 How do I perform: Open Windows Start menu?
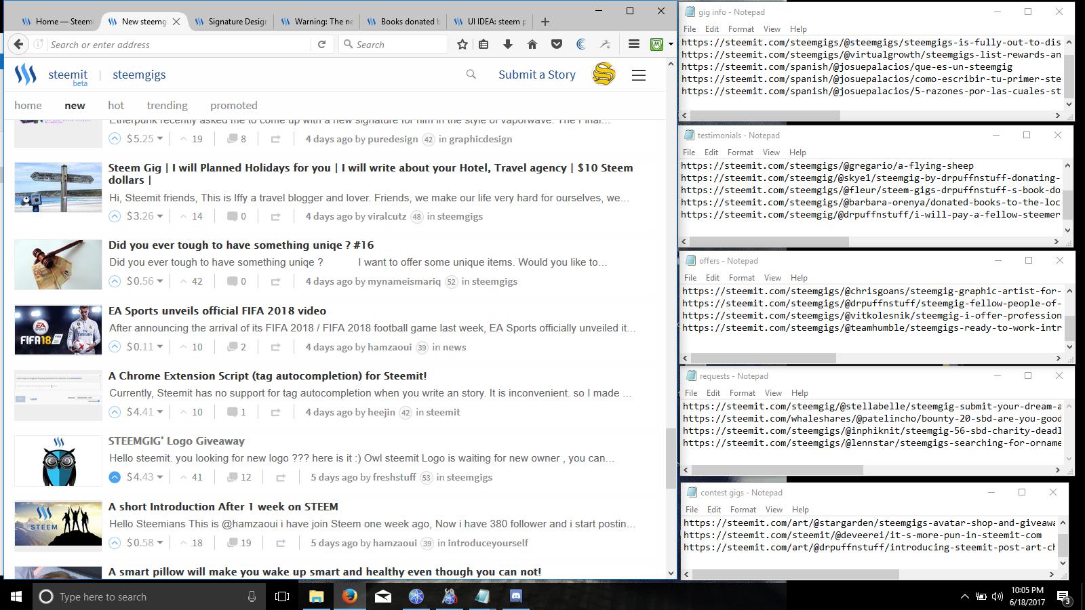pos(16,596)
